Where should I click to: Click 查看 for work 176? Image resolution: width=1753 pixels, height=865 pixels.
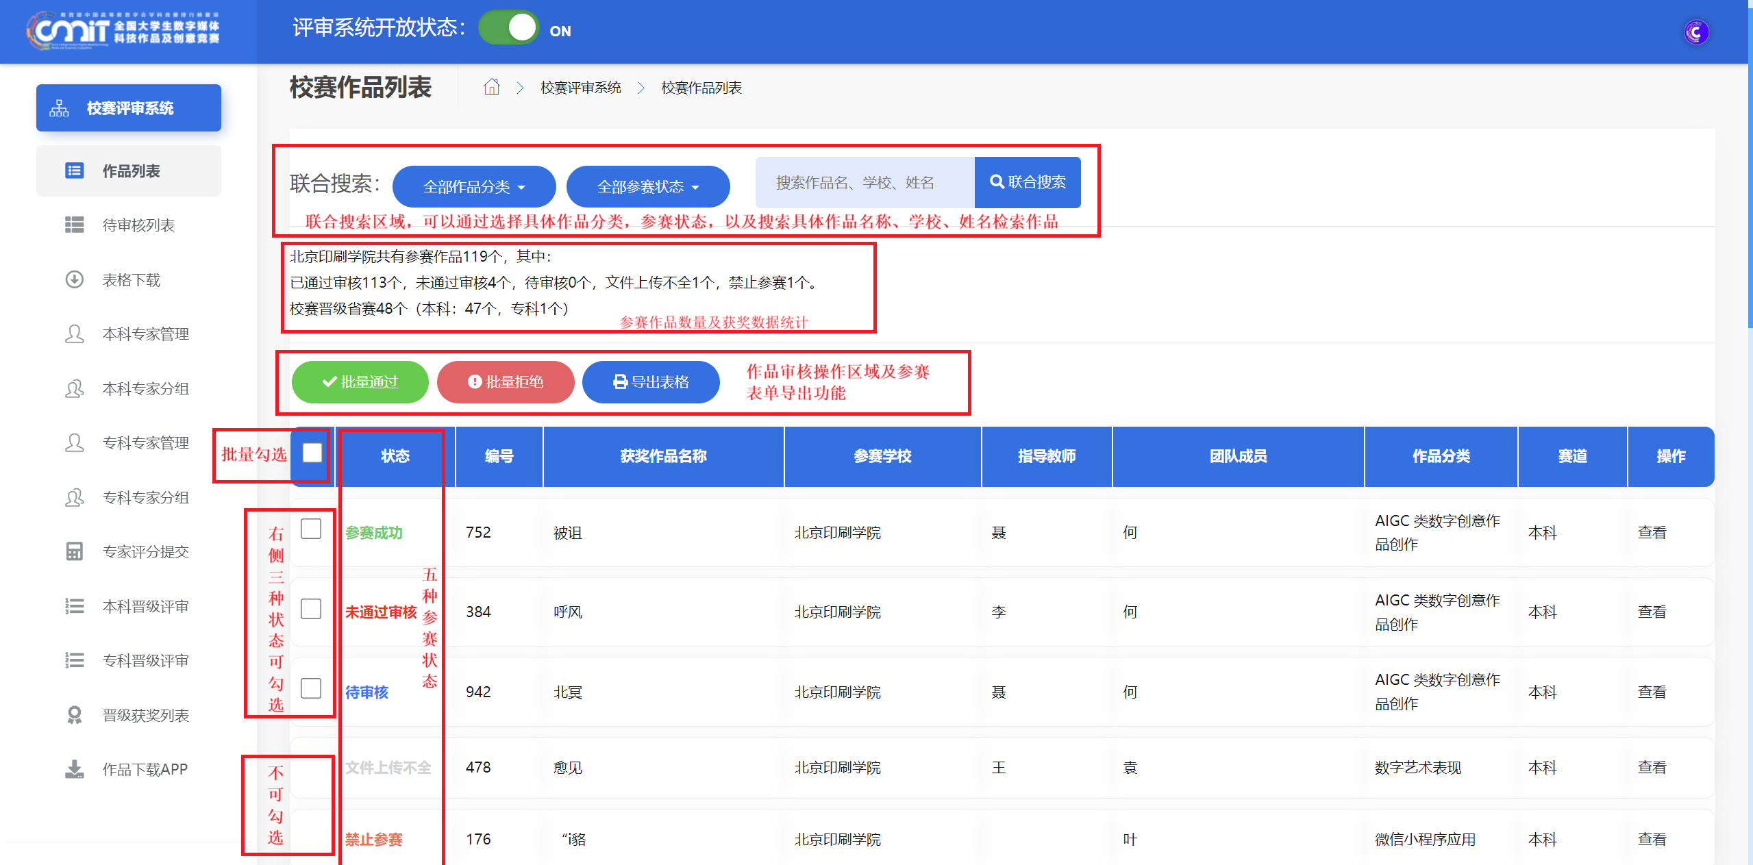pyautogui.click(x=1652, y=839)
